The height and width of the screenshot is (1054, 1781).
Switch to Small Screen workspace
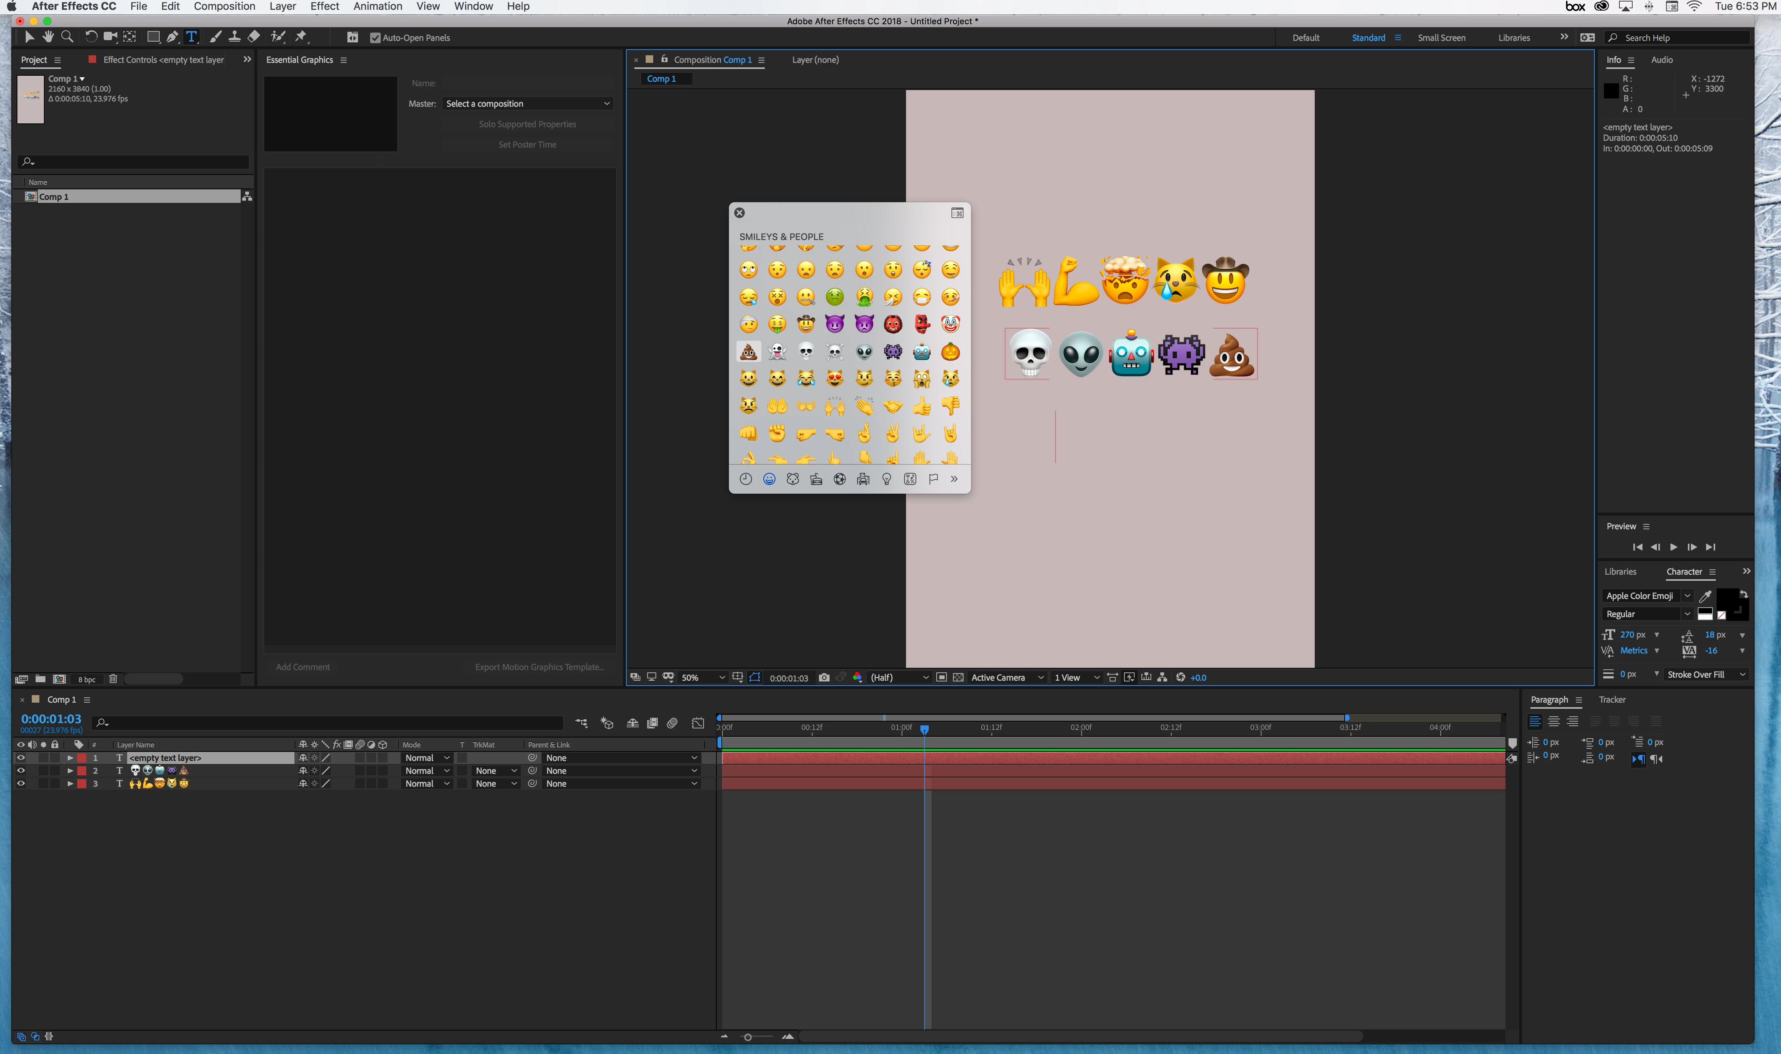[1441, 37]
